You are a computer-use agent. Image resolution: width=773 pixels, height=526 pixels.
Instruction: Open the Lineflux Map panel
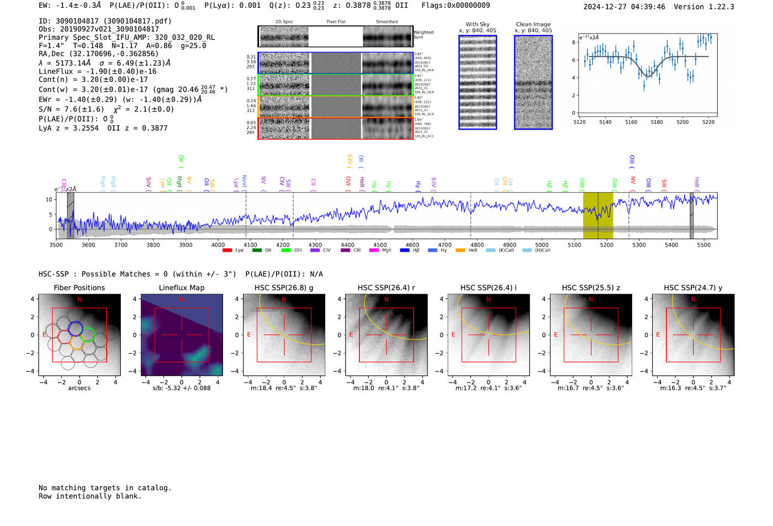pos(182,335)
